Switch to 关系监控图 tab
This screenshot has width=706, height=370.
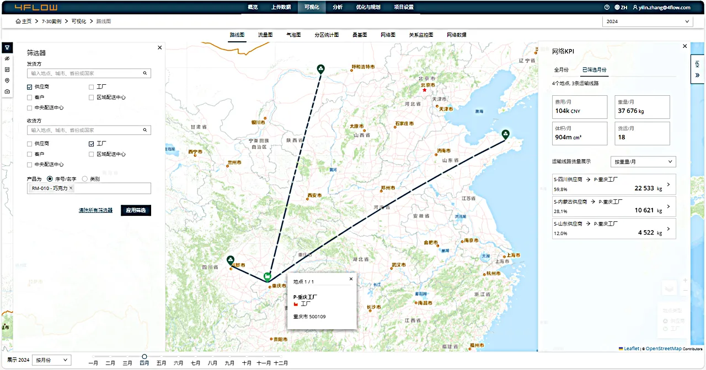point(421,35)
